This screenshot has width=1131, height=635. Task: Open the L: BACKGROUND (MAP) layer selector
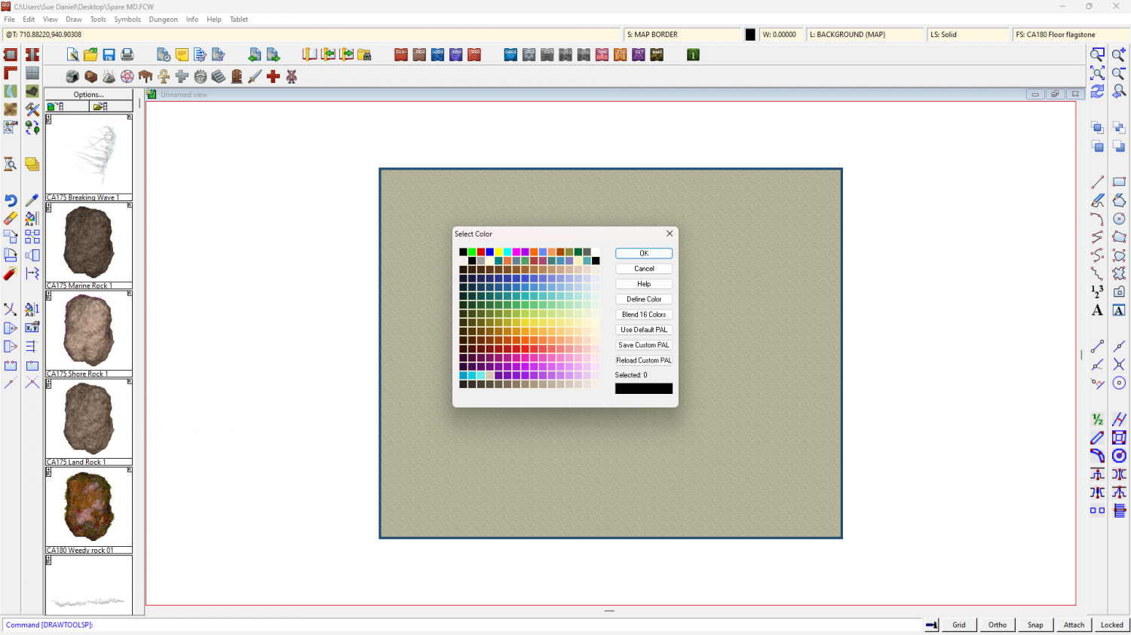[866, 35]
